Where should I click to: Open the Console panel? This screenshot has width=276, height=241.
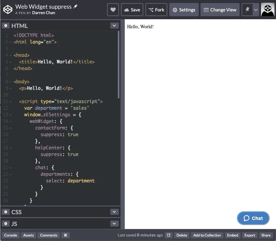coord(11,235)
